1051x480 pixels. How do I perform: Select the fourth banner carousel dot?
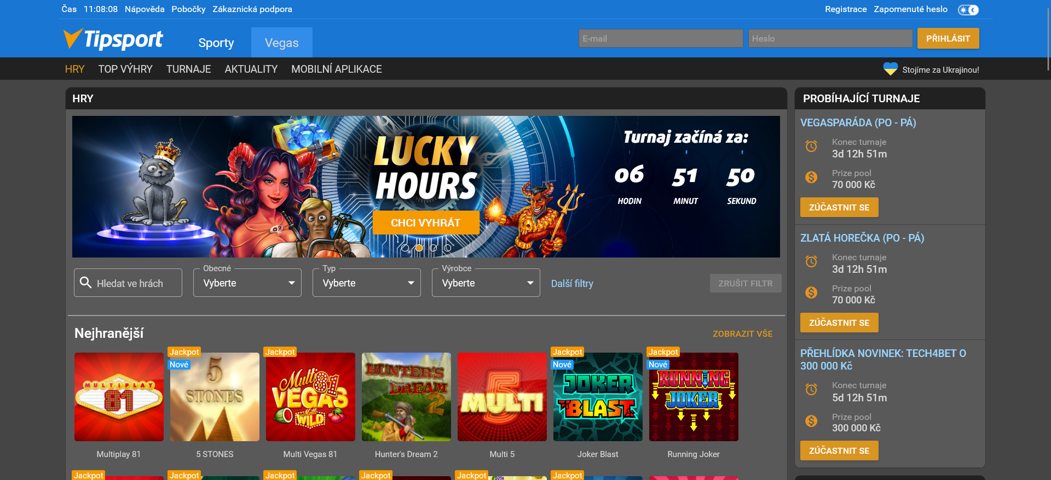click(x=447, y=248)
